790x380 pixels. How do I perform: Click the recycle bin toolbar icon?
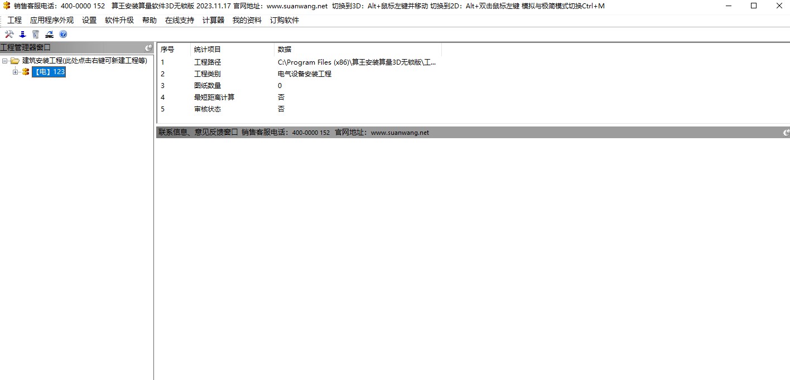click(x=35, y=34)
